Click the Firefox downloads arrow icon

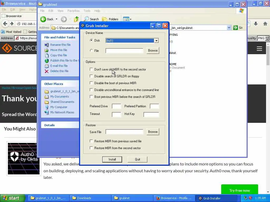[x=256, y=24]
